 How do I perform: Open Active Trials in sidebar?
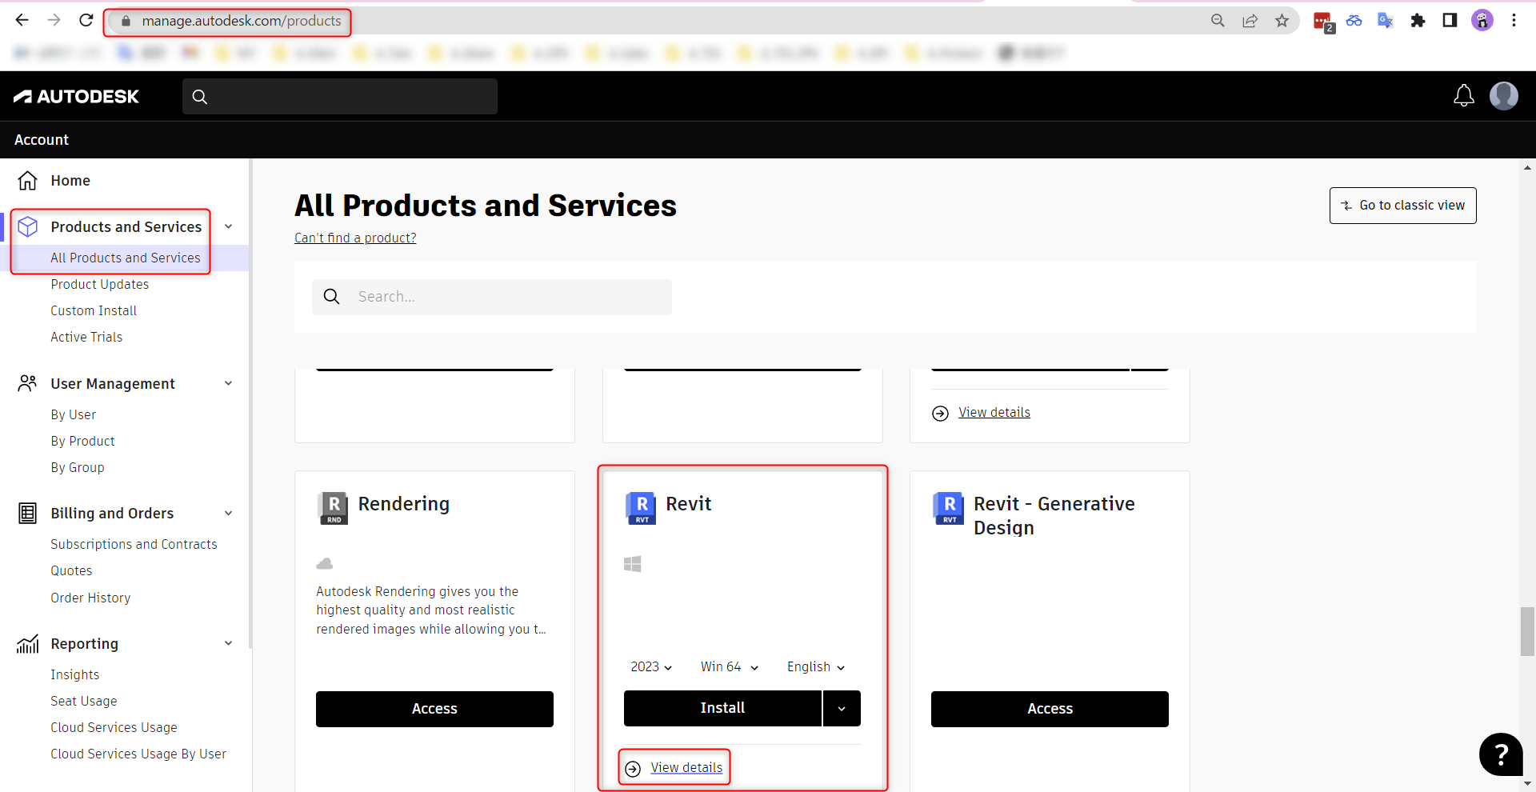[86, 337]
